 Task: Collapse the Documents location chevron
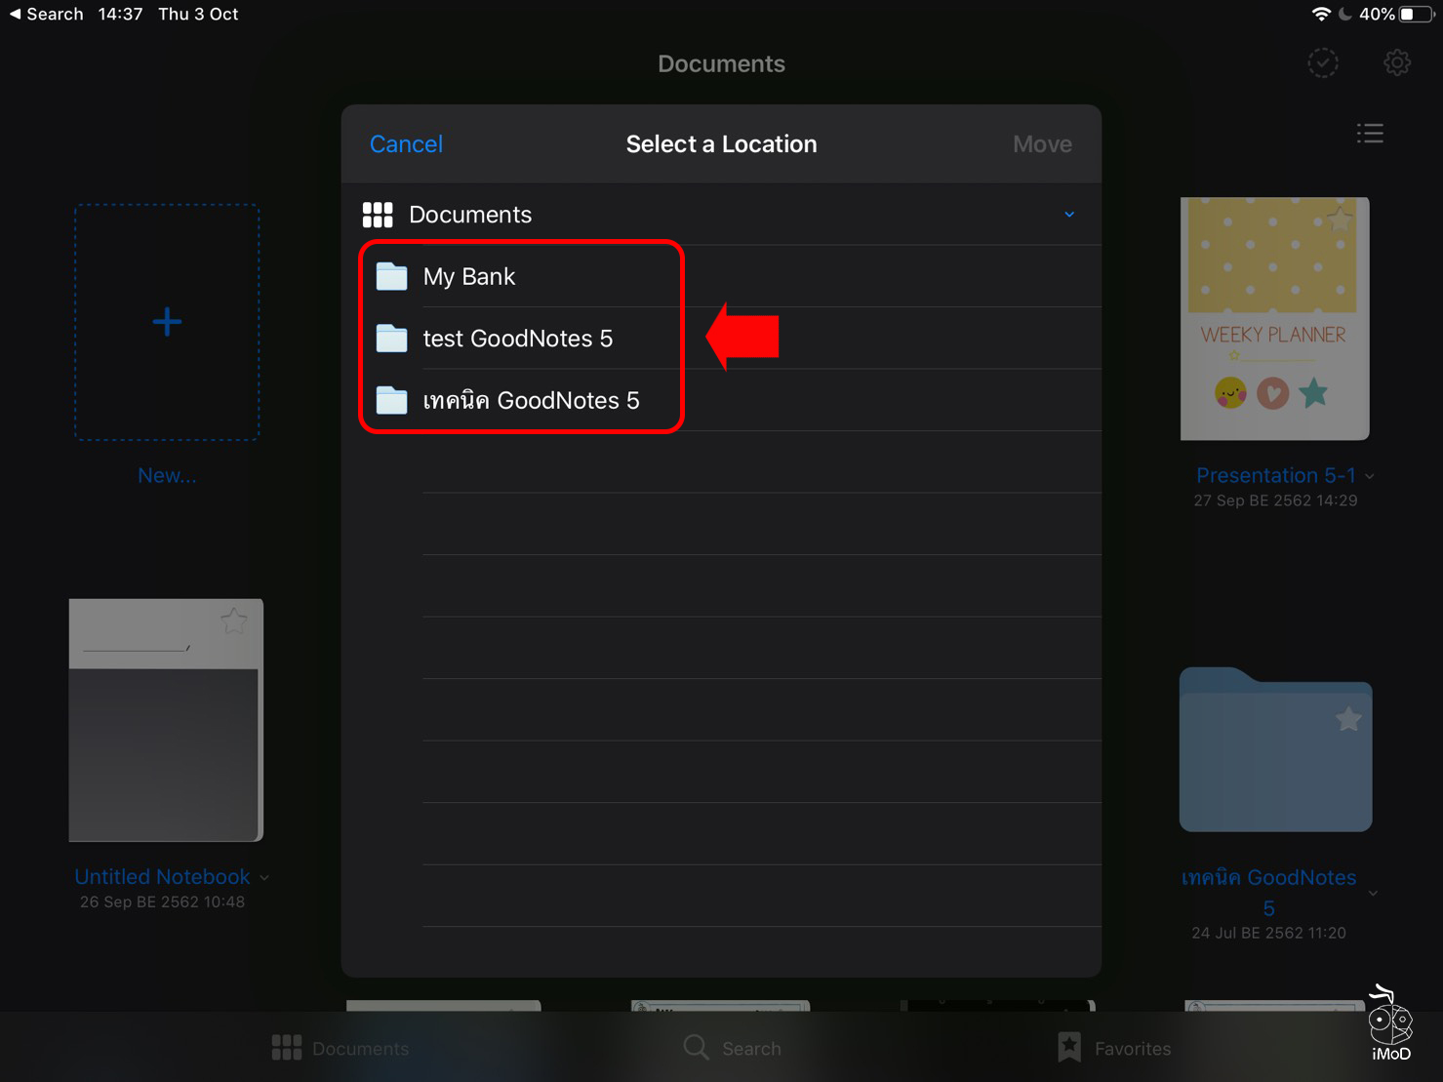(1069, 215)
